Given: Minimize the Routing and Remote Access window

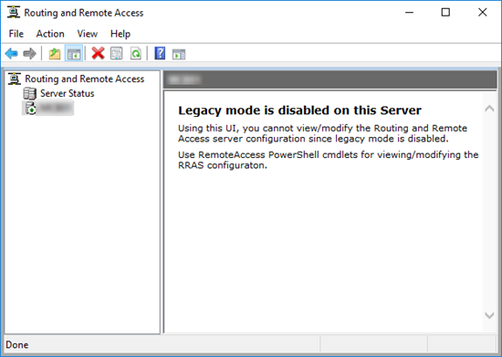Looking at the screenshot, I should 409,13.
